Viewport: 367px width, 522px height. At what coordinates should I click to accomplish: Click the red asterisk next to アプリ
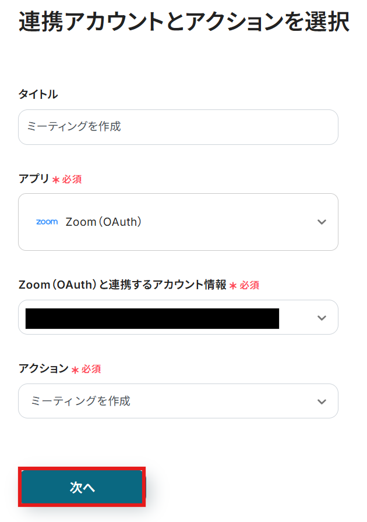click(x=56, y=180)
